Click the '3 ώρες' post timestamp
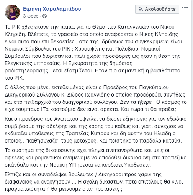The image size is (193, 195). pos(31,16)
